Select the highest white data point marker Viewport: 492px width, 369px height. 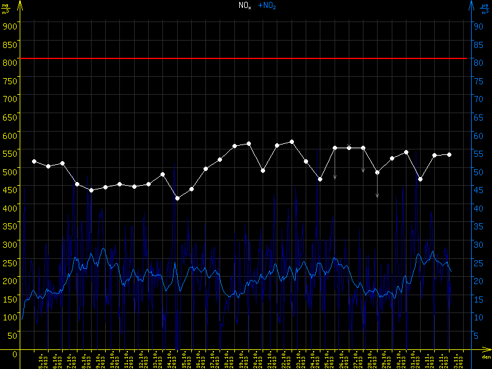pyautogui.click(x=292, y=141)
